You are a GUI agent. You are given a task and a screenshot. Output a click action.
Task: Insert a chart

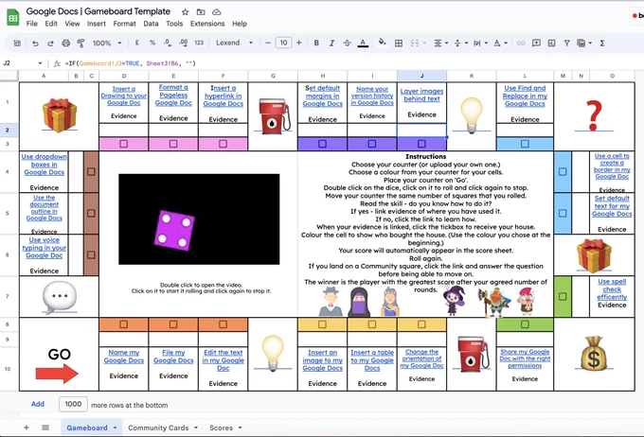tap(551, 43)
